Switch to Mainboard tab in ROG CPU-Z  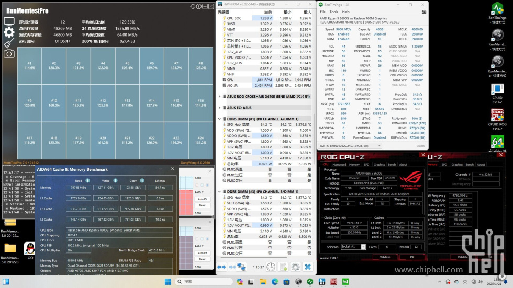(x=339, y=165)
